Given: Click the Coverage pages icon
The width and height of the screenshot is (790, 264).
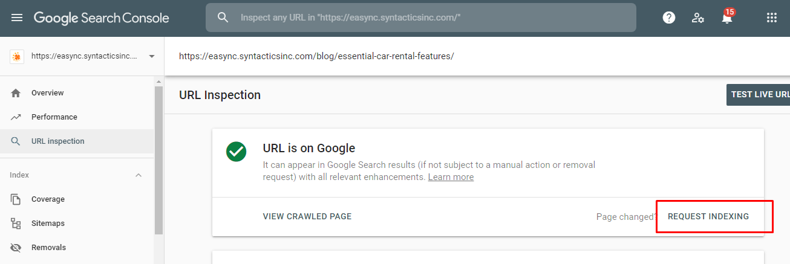Looking at the screenshot, I should tap(16, 199).
